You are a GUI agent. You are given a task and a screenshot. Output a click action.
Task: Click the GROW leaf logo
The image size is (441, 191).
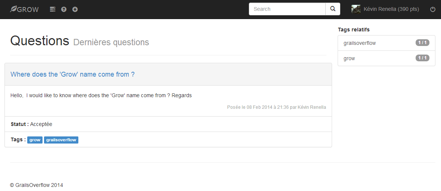click(x=24, y=9)
